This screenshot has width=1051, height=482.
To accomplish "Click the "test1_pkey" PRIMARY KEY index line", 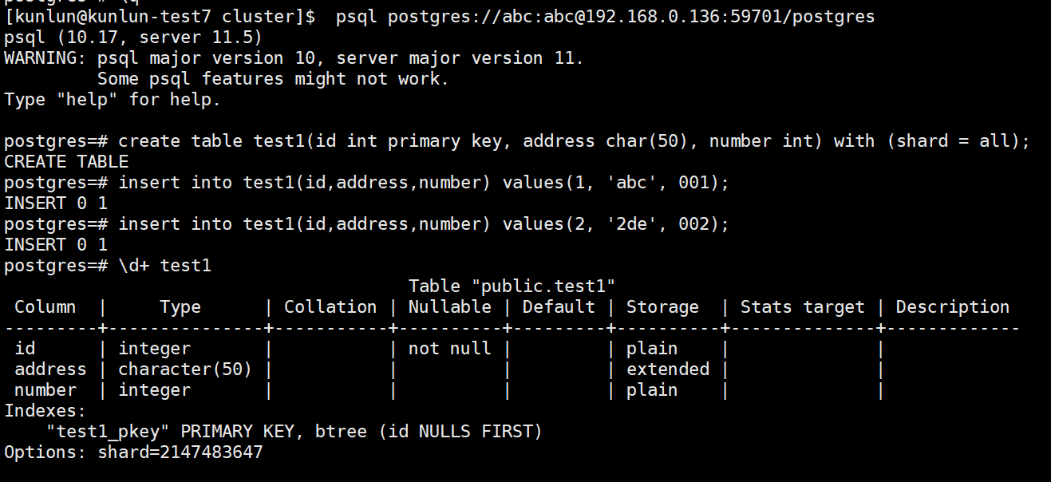I will coord(294,432).
